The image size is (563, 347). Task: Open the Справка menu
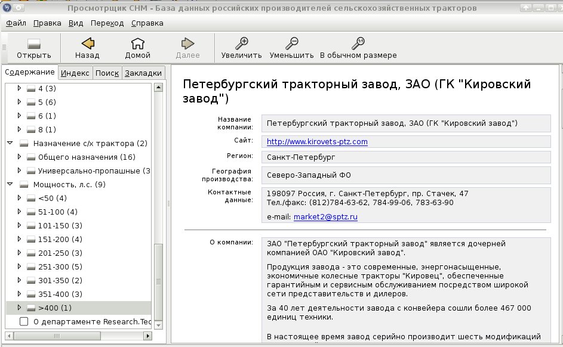(x=147, y=23)
